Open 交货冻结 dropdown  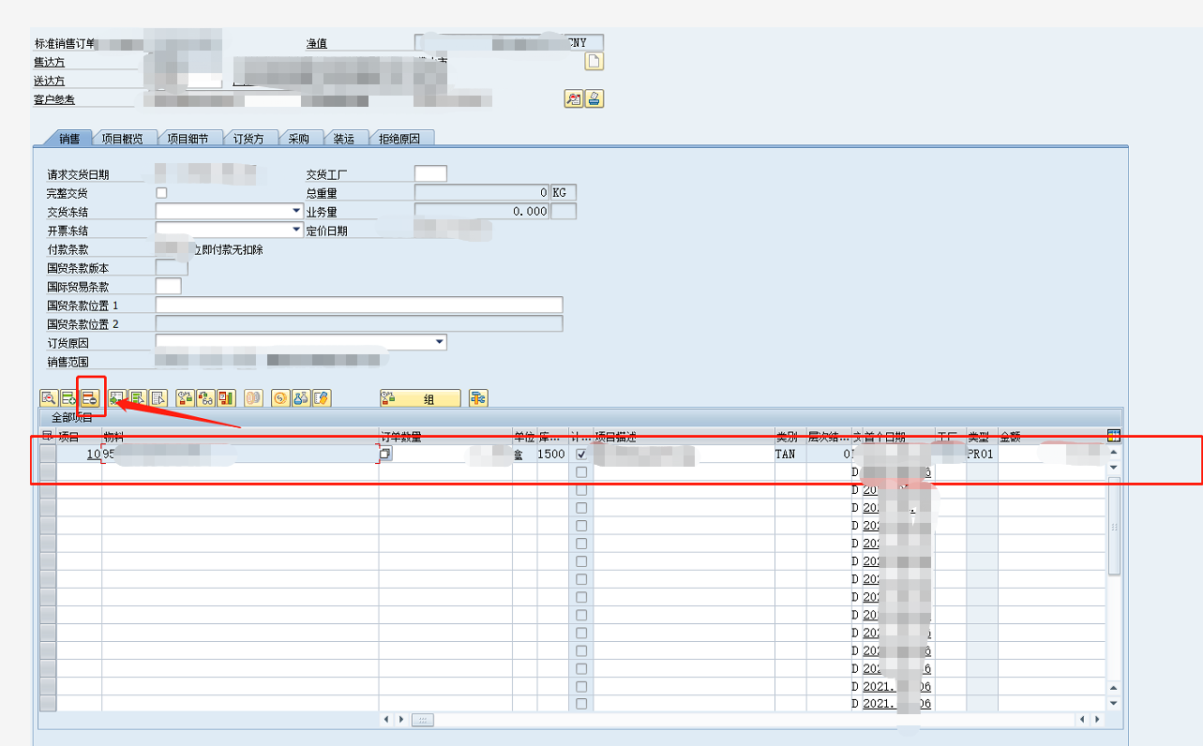[295, 211]
